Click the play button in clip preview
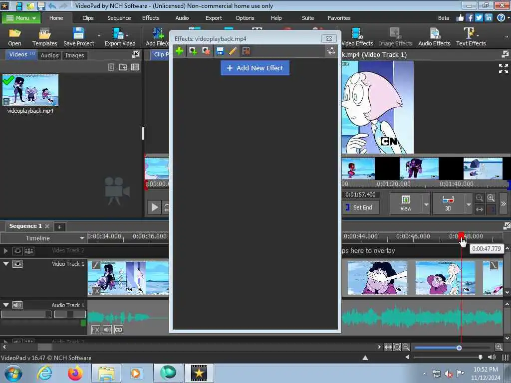 (x=155, y=207)
